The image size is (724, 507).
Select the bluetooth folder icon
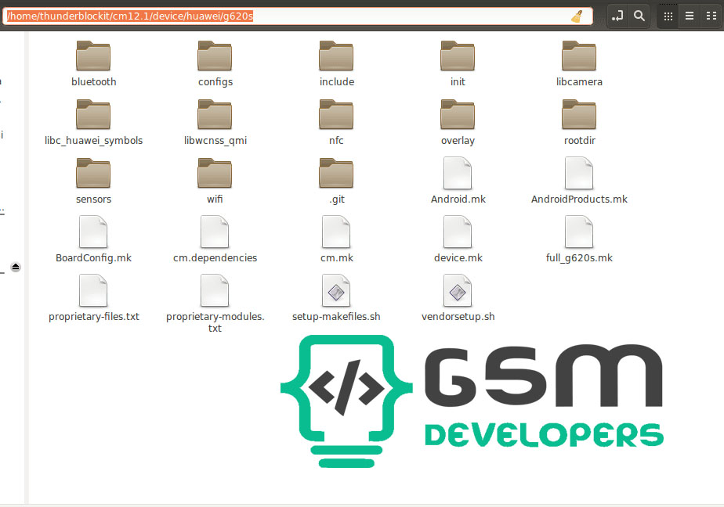click(93, 56)
